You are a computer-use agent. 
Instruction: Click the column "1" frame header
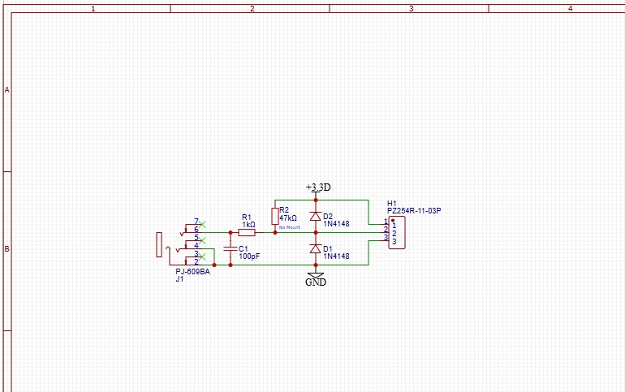(93, 8)
